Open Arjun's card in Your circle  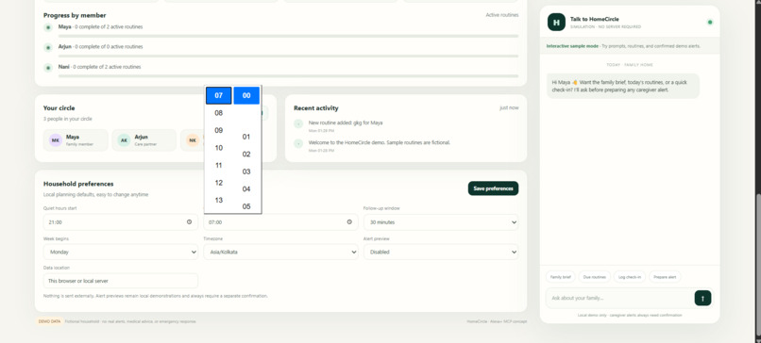[x=144, y=140]
